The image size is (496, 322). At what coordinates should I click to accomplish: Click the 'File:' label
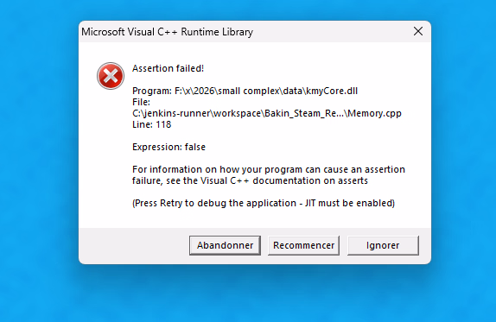pyautogui.click(x=141, y=102)
